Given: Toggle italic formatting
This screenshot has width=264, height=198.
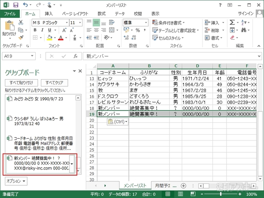Looking at the screenshot, I should [x=42, y=30].
